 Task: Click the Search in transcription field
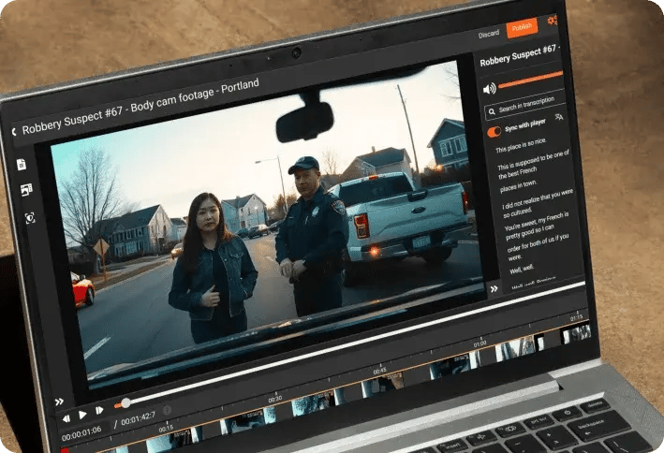tap(529, 106)
